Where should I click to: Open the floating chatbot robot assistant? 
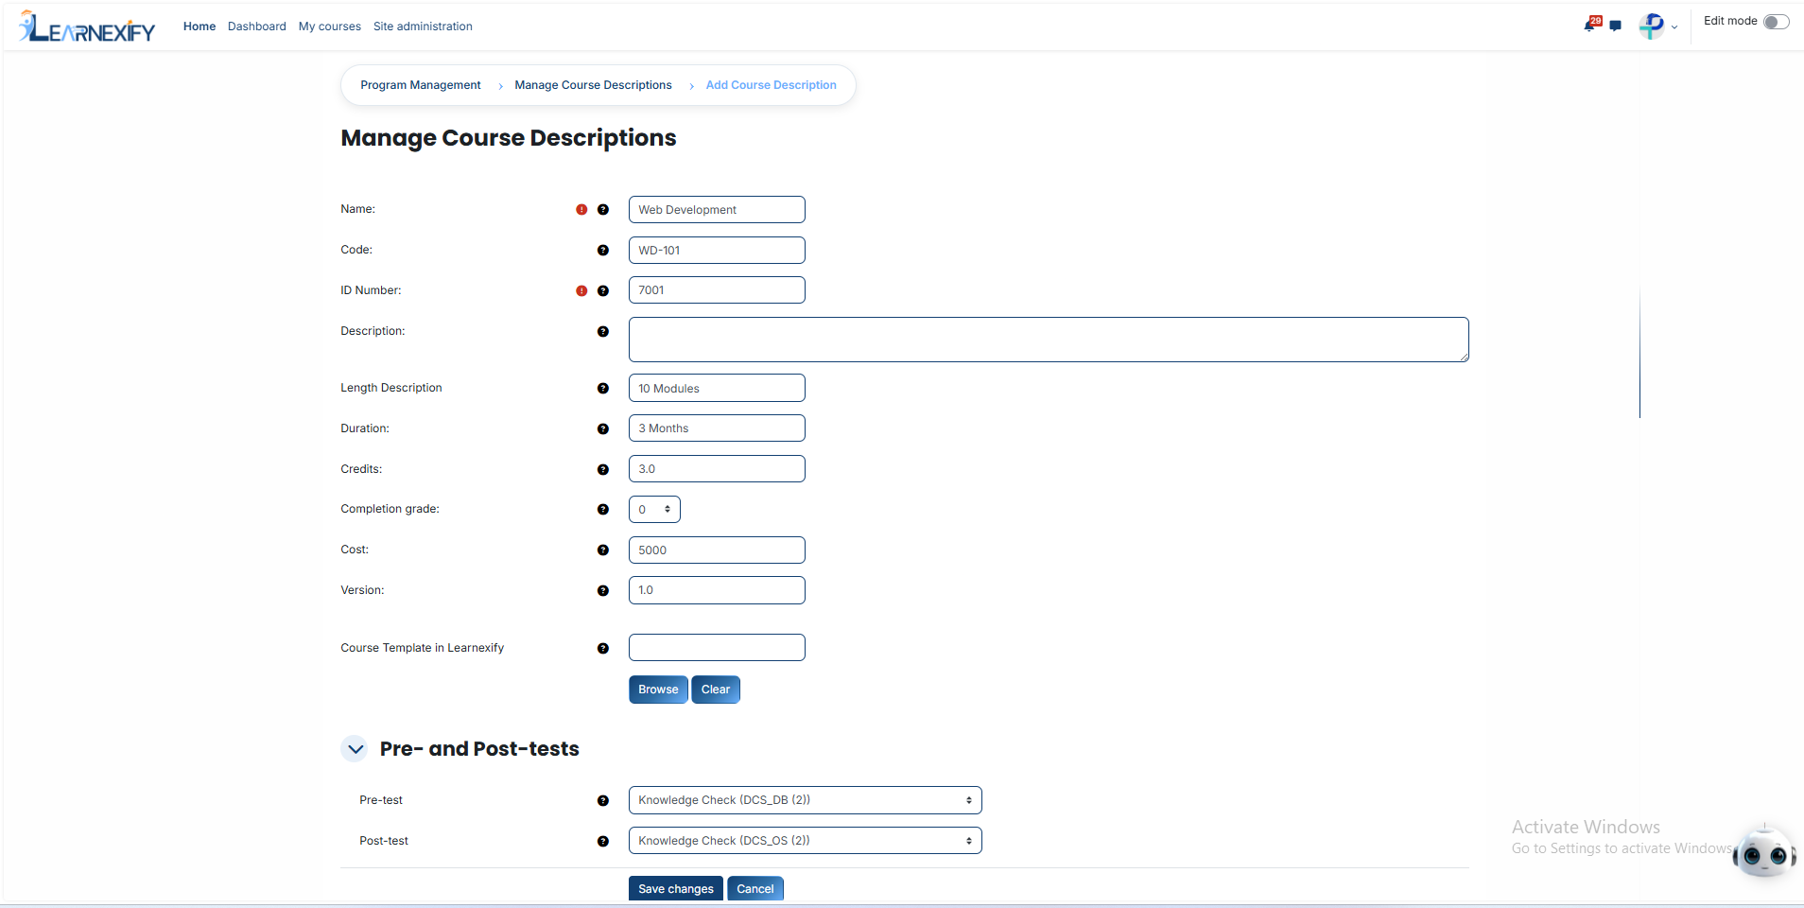(1763, 851)
